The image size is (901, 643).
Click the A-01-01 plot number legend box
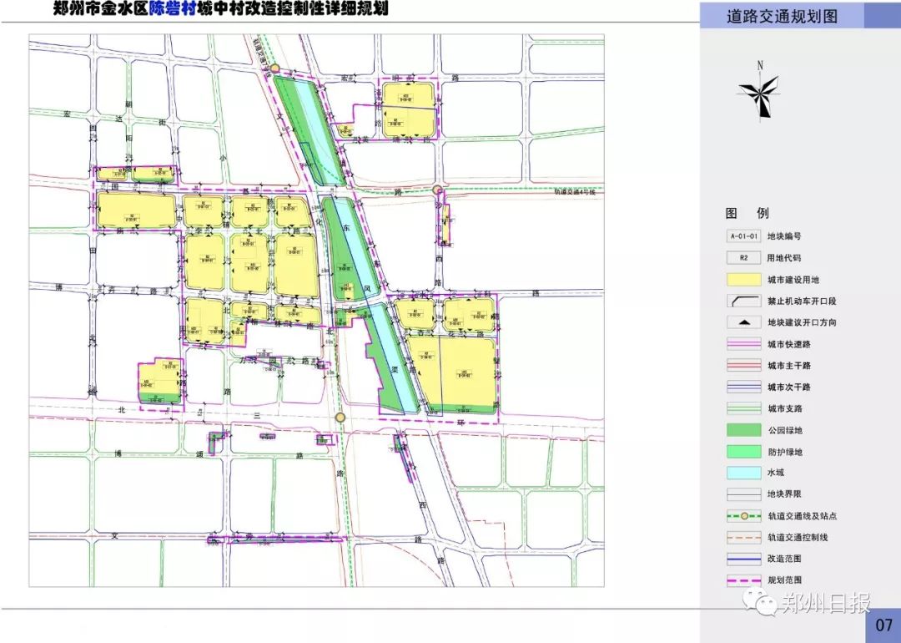pyautogui.click(x=744, y=236)
